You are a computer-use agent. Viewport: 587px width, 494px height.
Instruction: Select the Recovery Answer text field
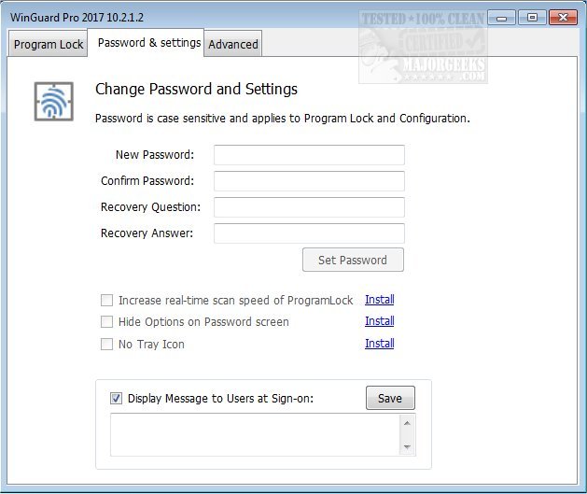309,233
